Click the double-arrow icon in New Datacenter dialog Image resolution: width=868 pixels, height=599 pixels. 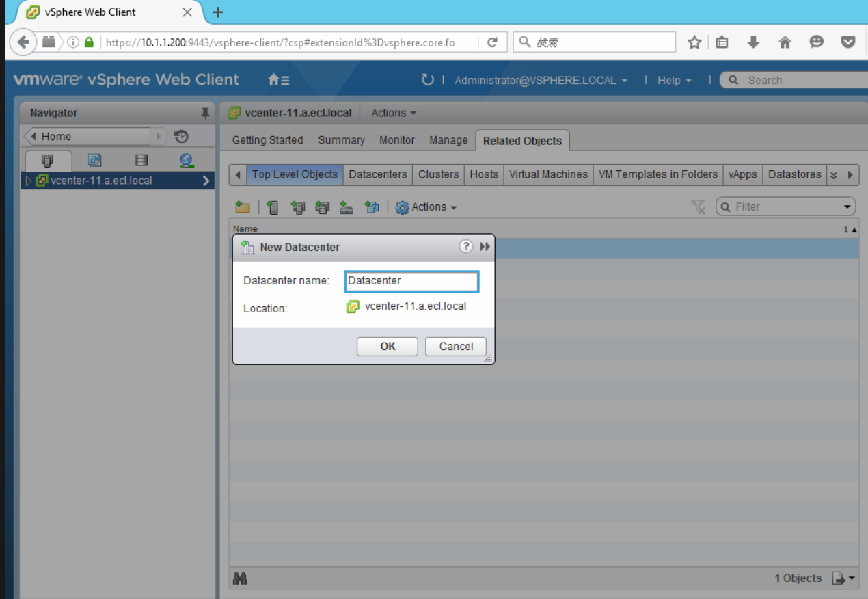pyautogui.click(x=485, y=247)
